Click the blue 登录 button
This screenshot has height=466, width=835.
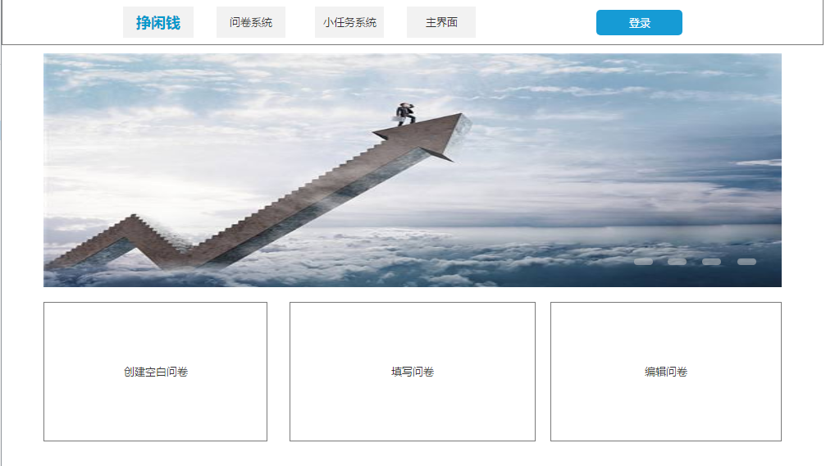pos(639,22)
